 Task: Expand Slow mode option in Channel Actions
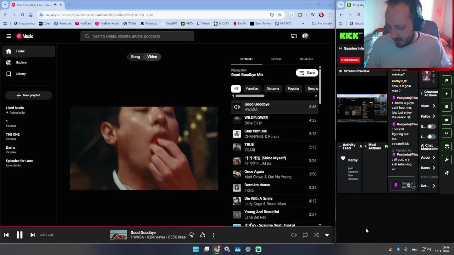428,106
